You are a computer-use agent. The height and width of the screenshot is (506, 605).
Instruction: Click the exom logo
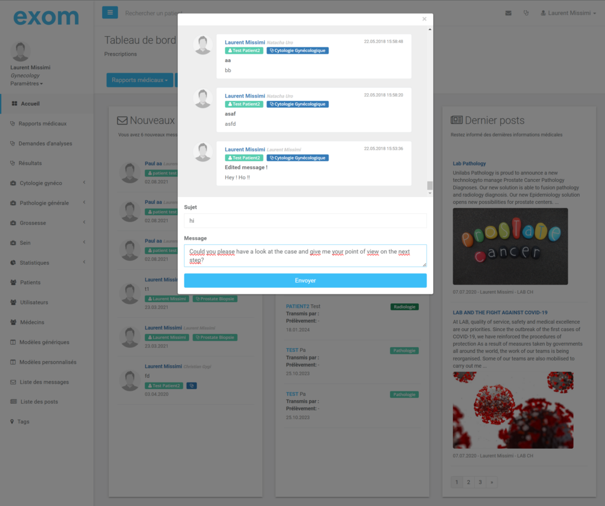tap(46, 17)
